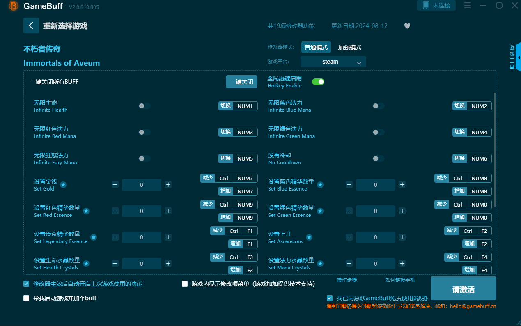
Task: Click NUM2 hotkey for Infinite Blue Mana
Action: point(479,106)
